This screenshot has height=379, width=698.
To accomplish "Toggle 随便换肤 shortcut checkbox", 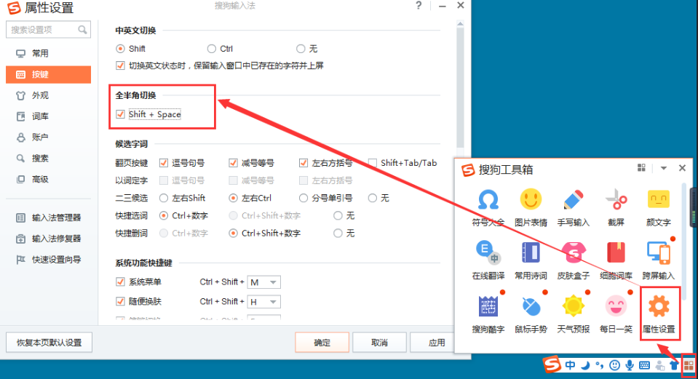I will coord(120,301).
